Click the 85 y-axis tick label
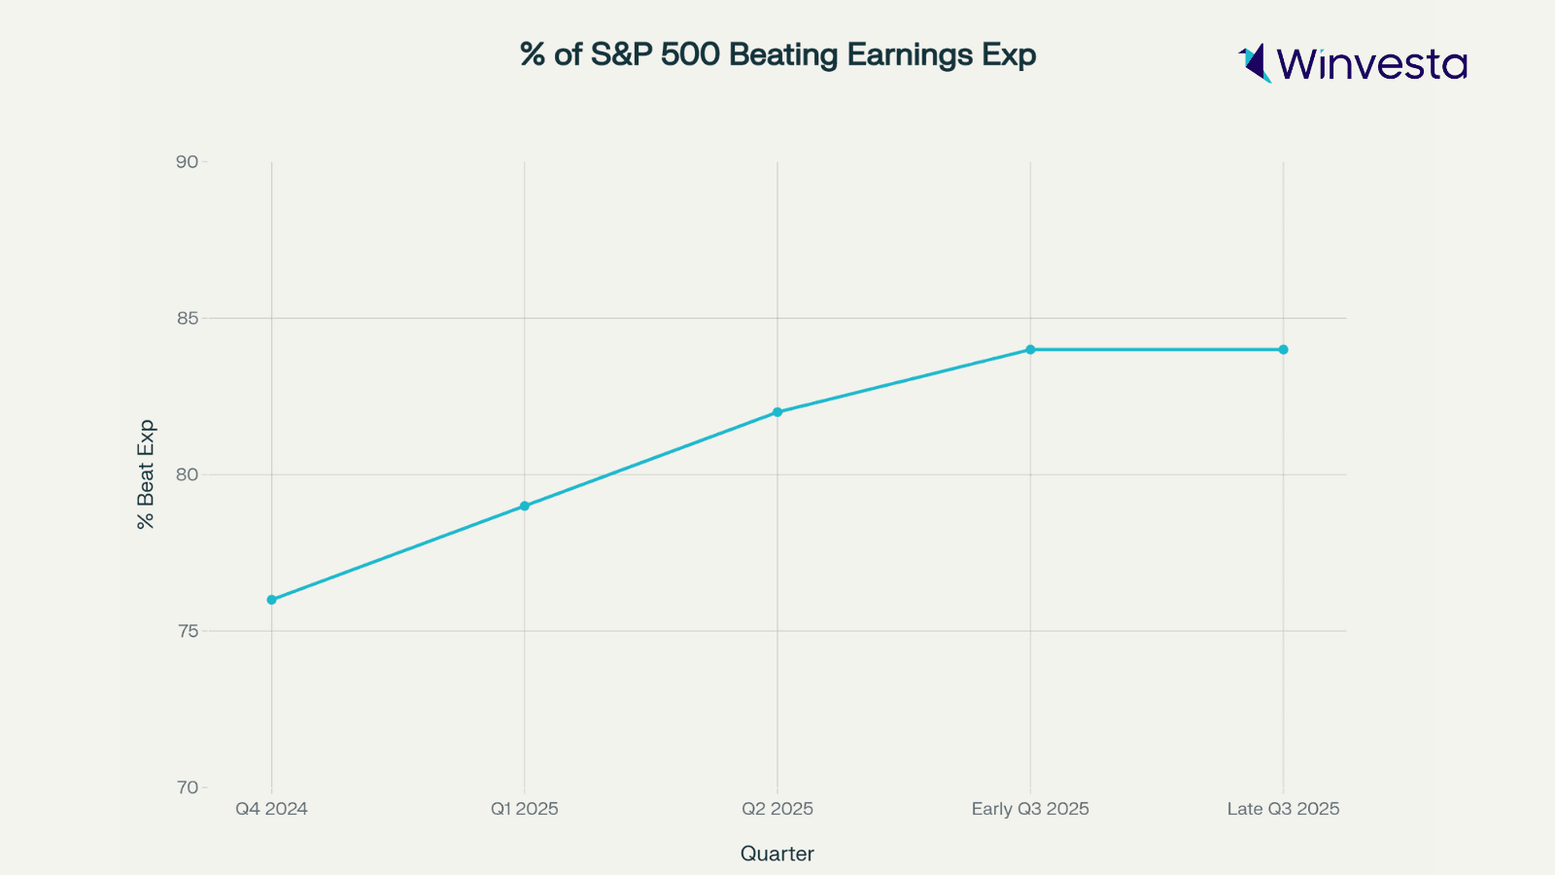This screenshot has height=875, width=1555. click(187, 319)
